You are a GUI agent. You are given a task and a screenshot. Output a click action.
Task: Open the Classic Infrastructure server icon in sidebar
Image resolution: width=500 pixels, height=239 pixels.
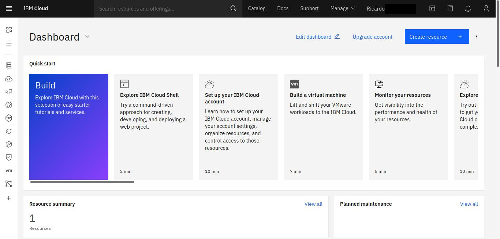(9, 65)
